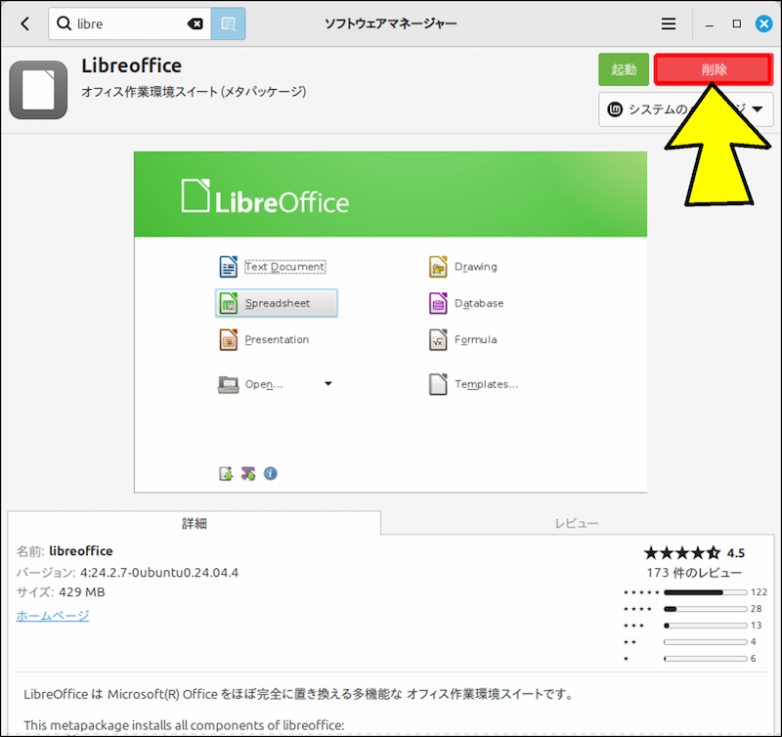Expand the Open file type dropdown arrow
The image size is (782, 737).
pos(328,383)
